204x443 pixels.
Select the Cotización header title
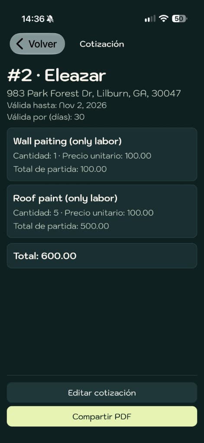pos(102,44)
